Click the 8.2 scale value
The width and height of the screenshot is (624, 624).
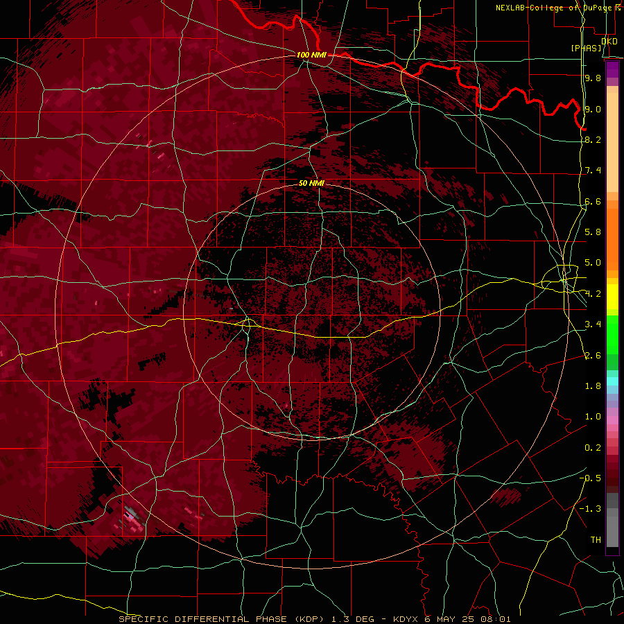[593, 139]
